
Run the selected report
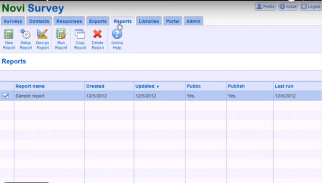pos(61,34)
